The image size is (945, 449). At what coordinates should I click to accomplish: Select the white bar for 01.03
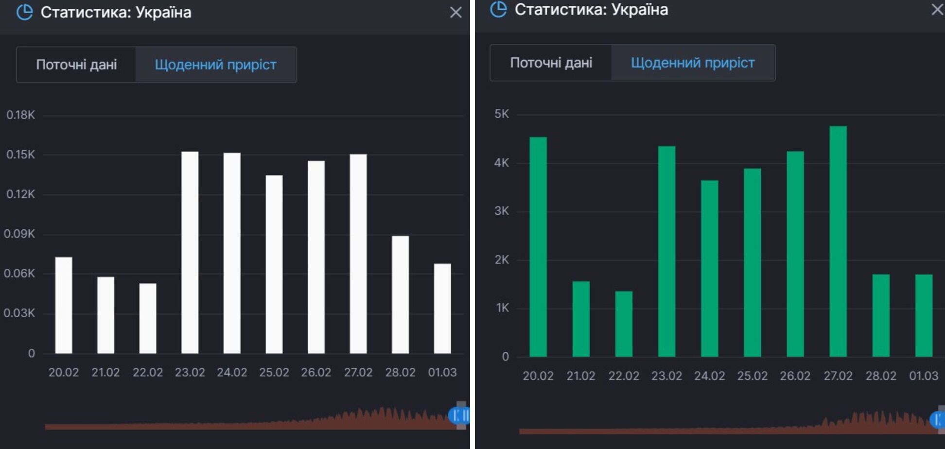click(442, 309)
